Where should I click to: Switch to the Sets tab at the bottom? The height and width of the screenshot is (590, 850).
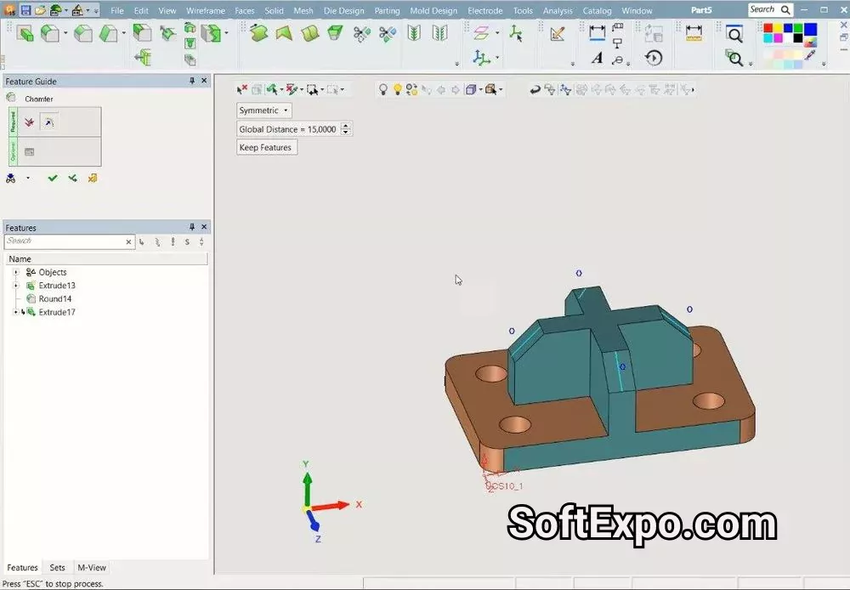click(x=56, y=567)
